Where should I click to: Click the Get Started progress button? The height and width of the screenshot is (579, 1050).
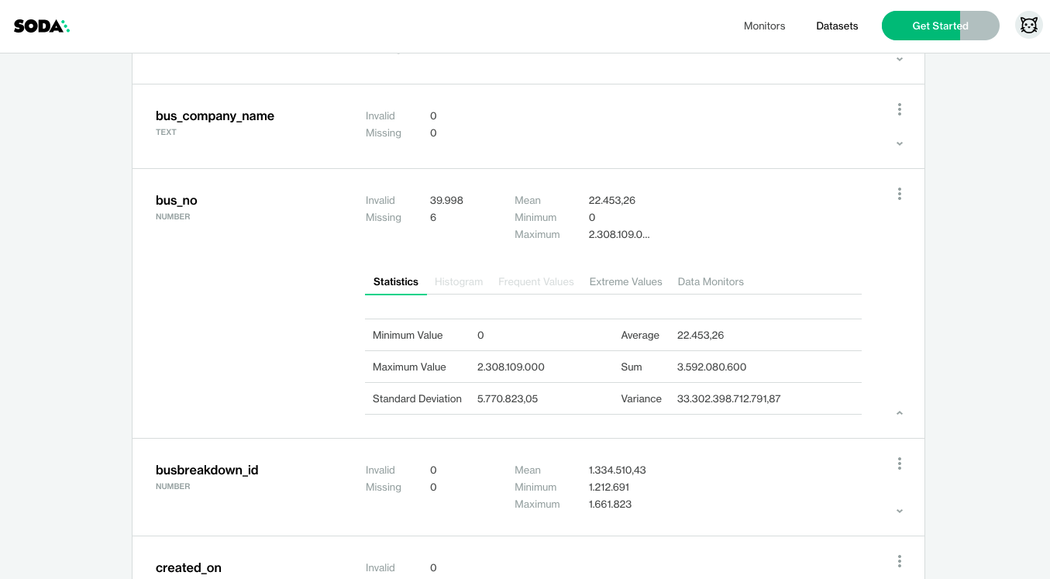click(x=940, y=25)
